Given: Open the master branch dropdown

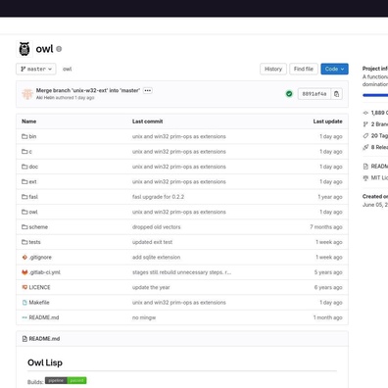Looking at the screenshot, I should [x=36, y=69].
